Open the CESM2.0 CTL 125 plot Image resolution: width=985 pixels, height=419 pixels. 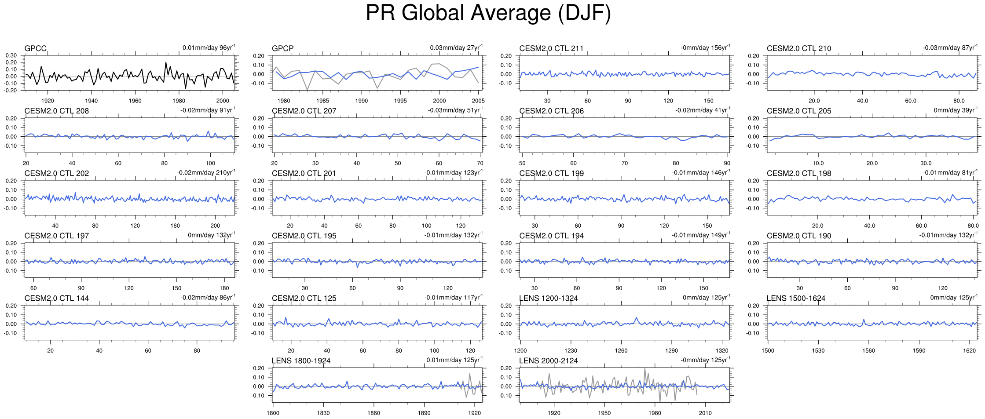coord(377,323)
